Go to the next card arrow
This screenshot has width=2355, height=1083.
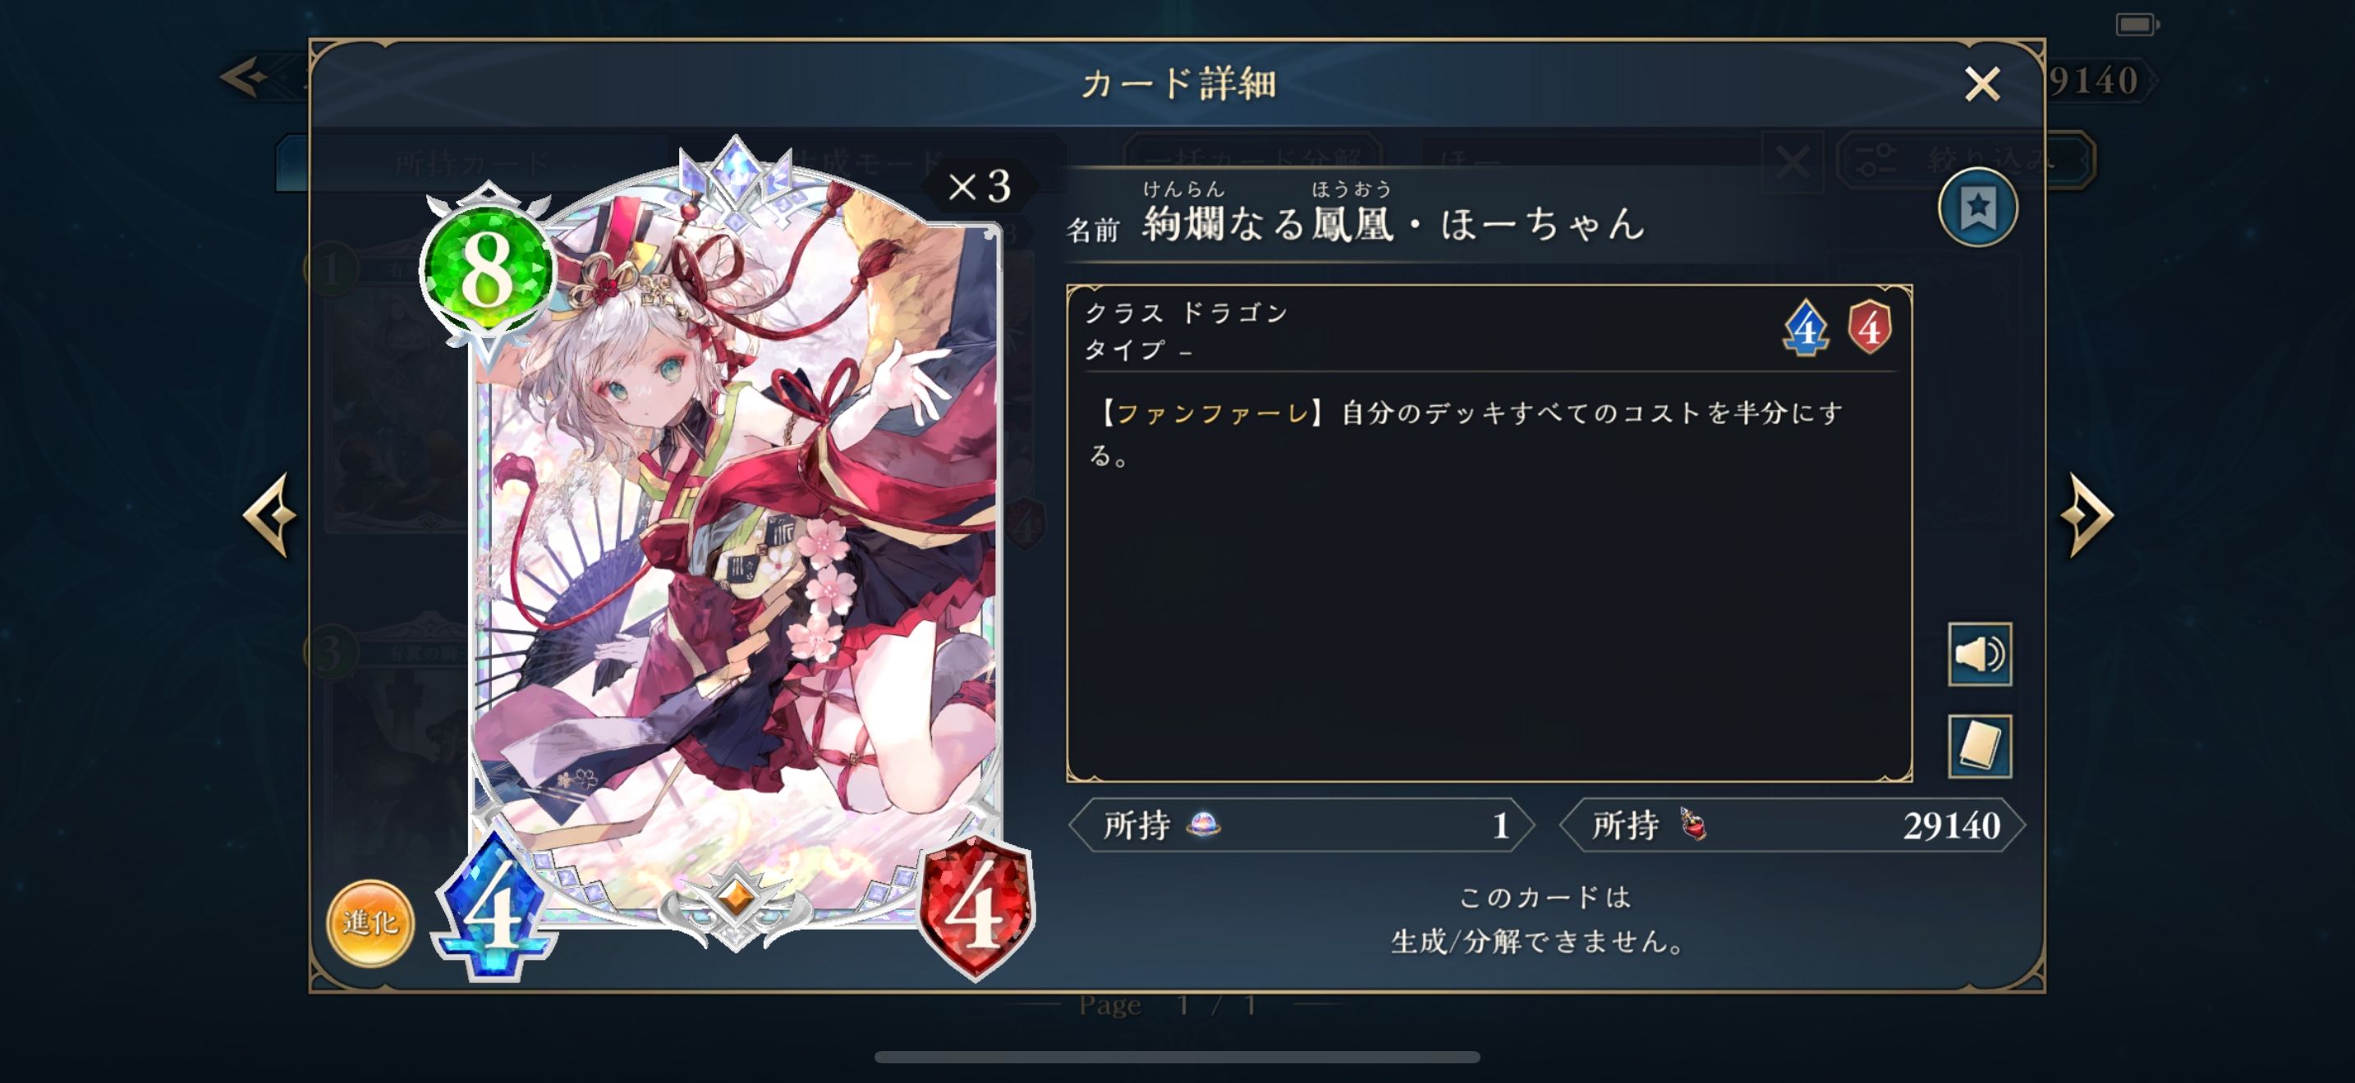click(x=2087, y=515)
